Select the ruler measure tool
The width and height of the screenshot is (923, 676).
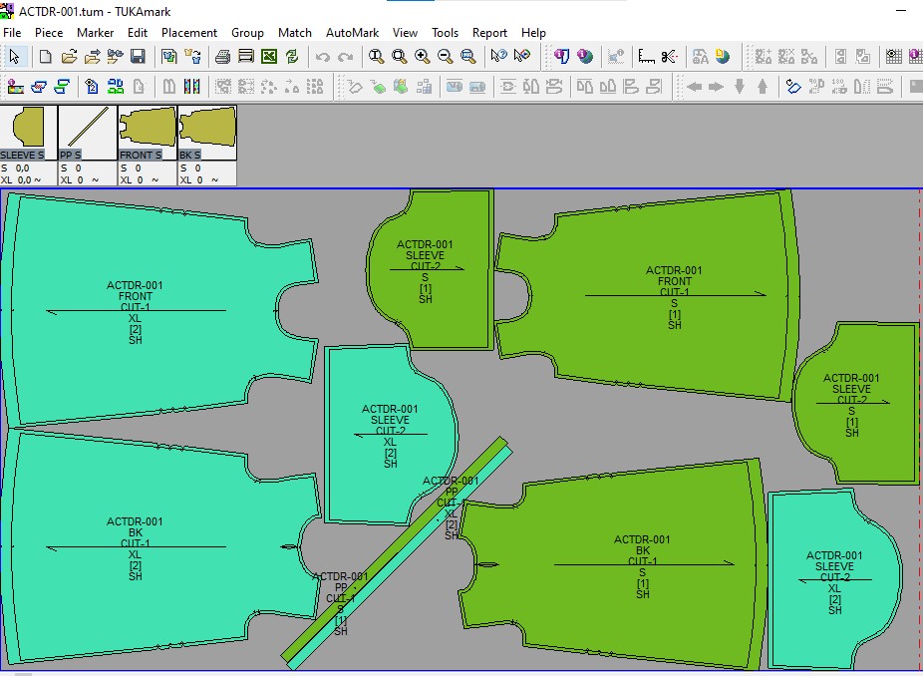pyautogui.click(x=646, y=57)
